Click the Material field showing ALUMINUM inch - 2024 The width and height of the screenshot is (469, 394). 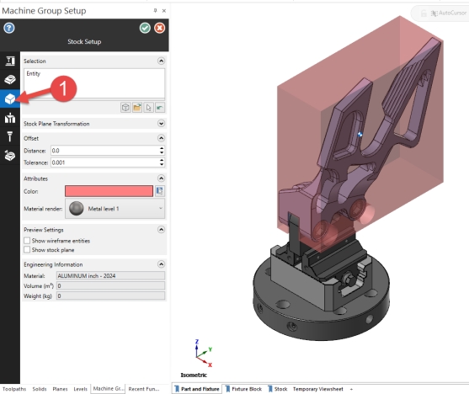pos(110,276)
